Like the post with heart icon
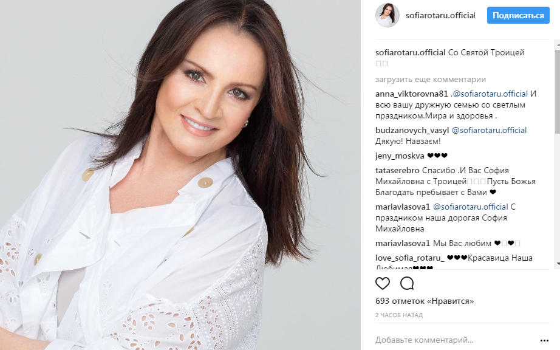The width and height of the screenshot is (560, 350). click(383, 284)
